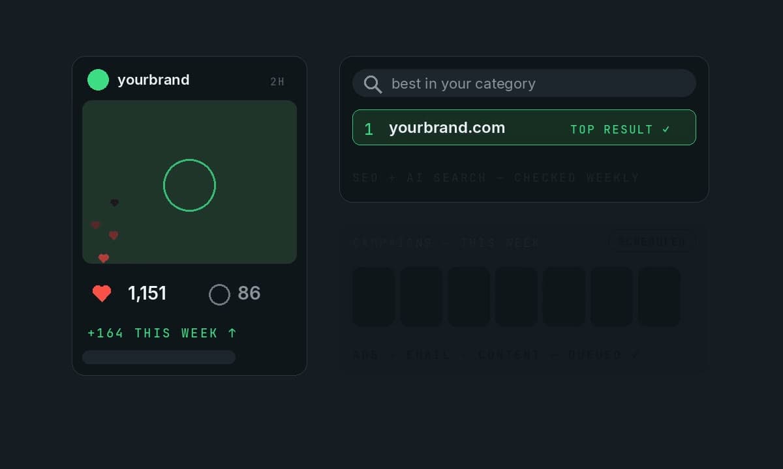Click the green yourbrand profile avatar
783x469 pixels.
98,80
